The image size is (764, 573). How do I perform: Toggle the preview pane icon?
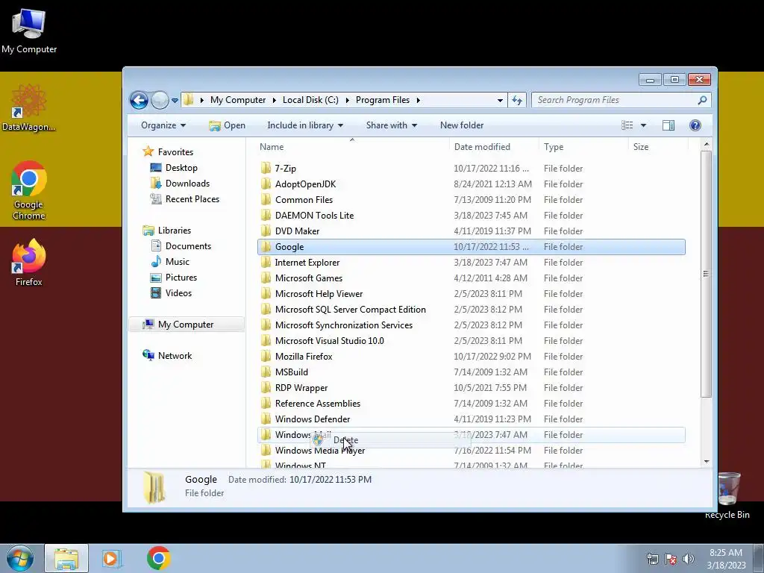point(668,125)
